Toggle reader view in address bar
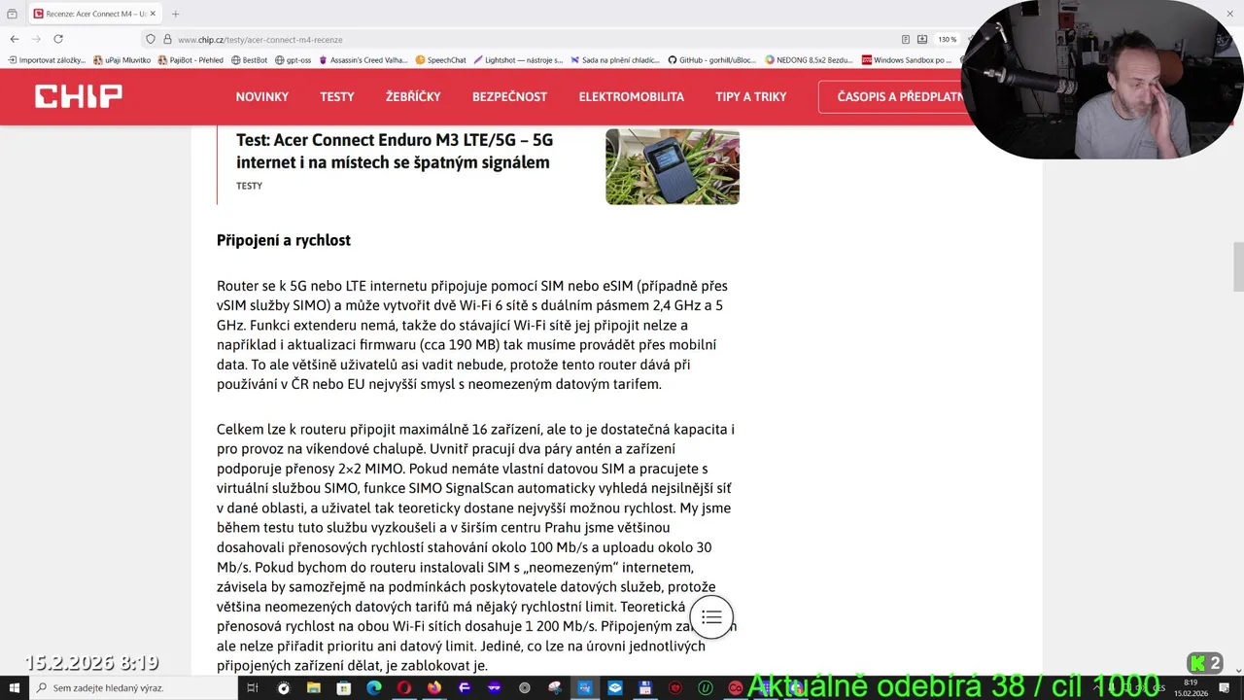Image resolution: width=1244 pixels, height=700 pixels. pos(906,40)
